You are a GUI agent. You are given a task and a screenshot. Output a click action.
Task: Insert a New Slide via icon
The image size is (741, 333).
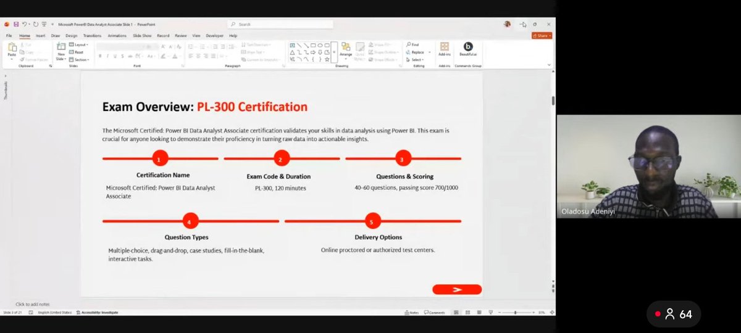[61, 47]
